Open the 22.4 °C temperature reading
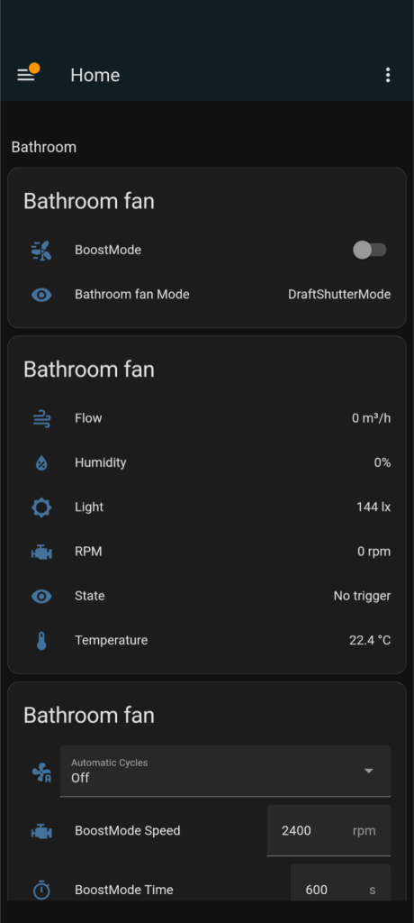 [370, 641]
